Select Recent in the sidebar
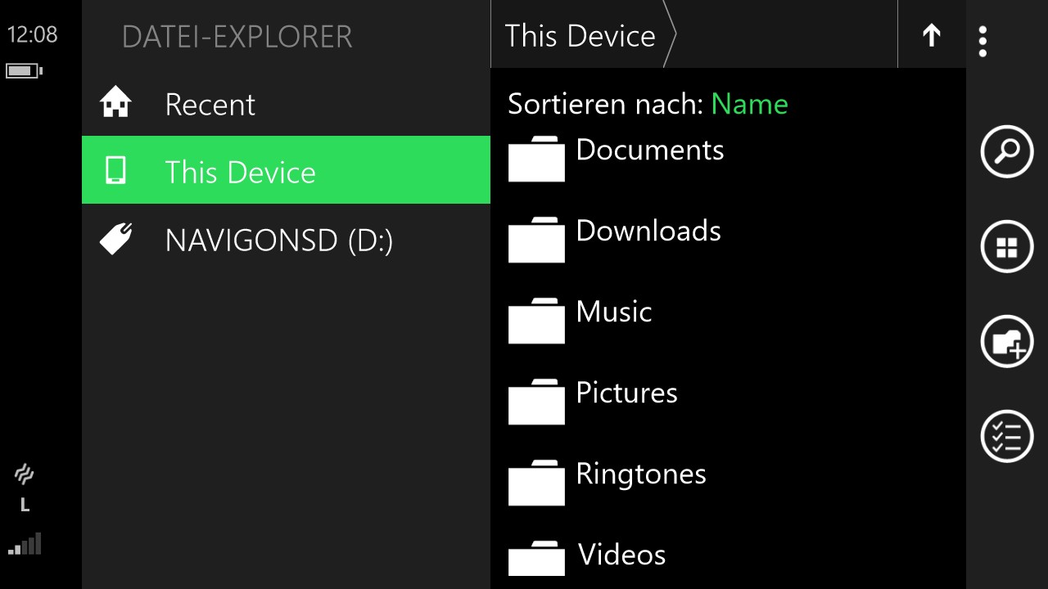This screenshot has width=1048, height=589. click(x=210, y=105)
